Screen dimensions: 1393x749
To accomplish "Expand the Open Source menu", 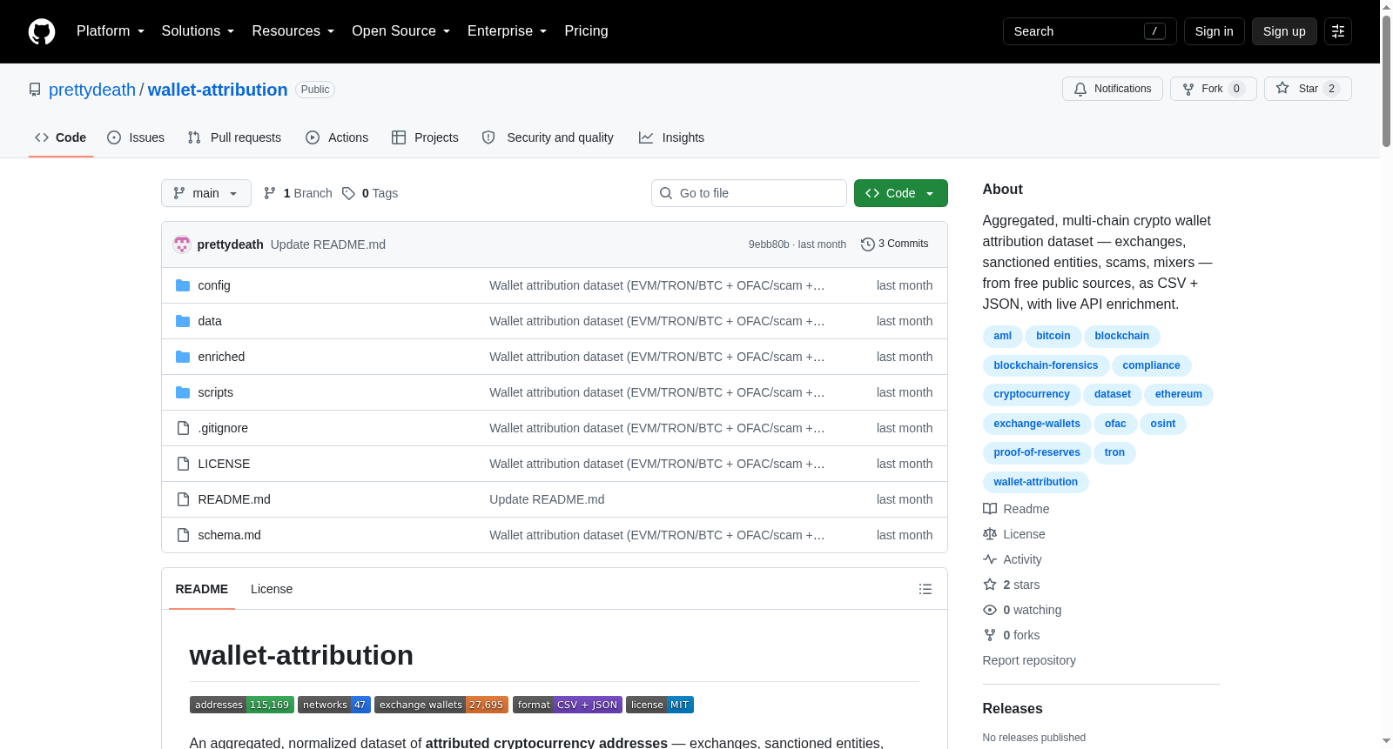I will (401, 31).
